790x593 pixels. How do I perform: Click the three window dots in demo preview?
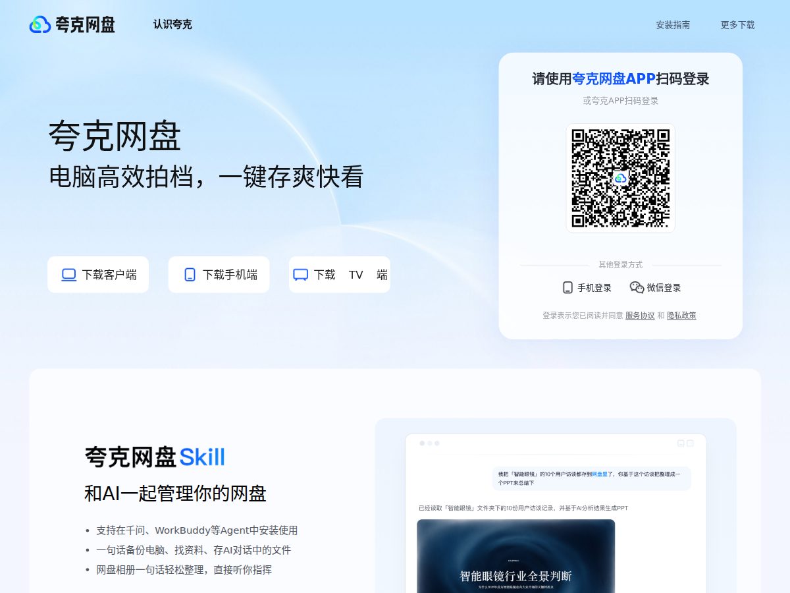(x=429, y=443)
